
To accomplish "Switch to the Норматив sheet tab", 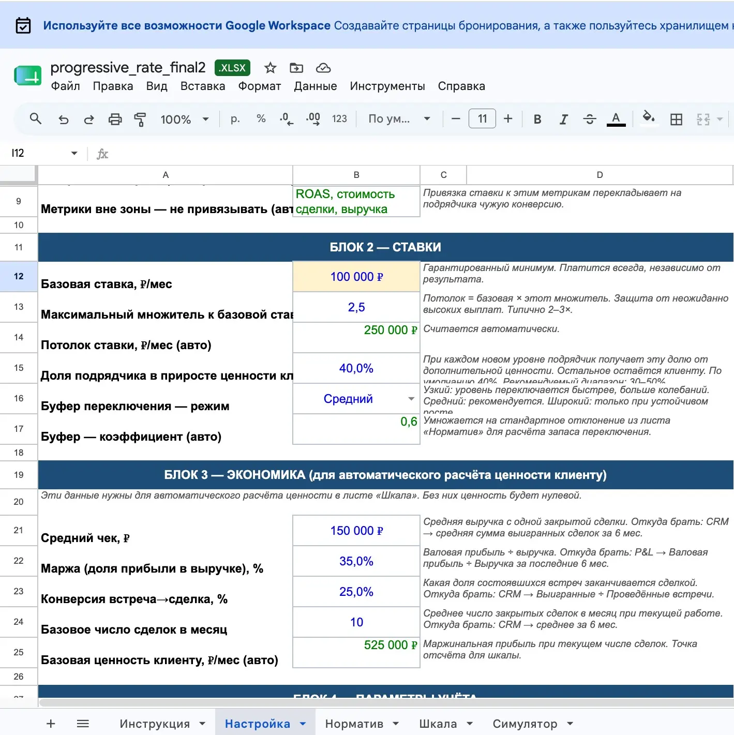I will click(354, 724).
